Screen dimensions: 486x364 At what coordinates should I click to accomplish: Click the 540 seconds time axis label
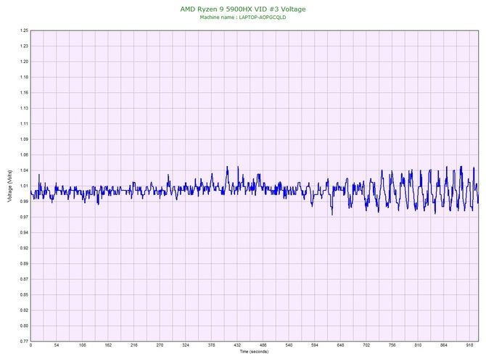[x=289, y=345]
